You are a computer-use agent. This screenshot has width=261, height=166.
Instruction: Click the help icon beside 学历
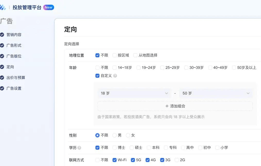pos(79,148)
